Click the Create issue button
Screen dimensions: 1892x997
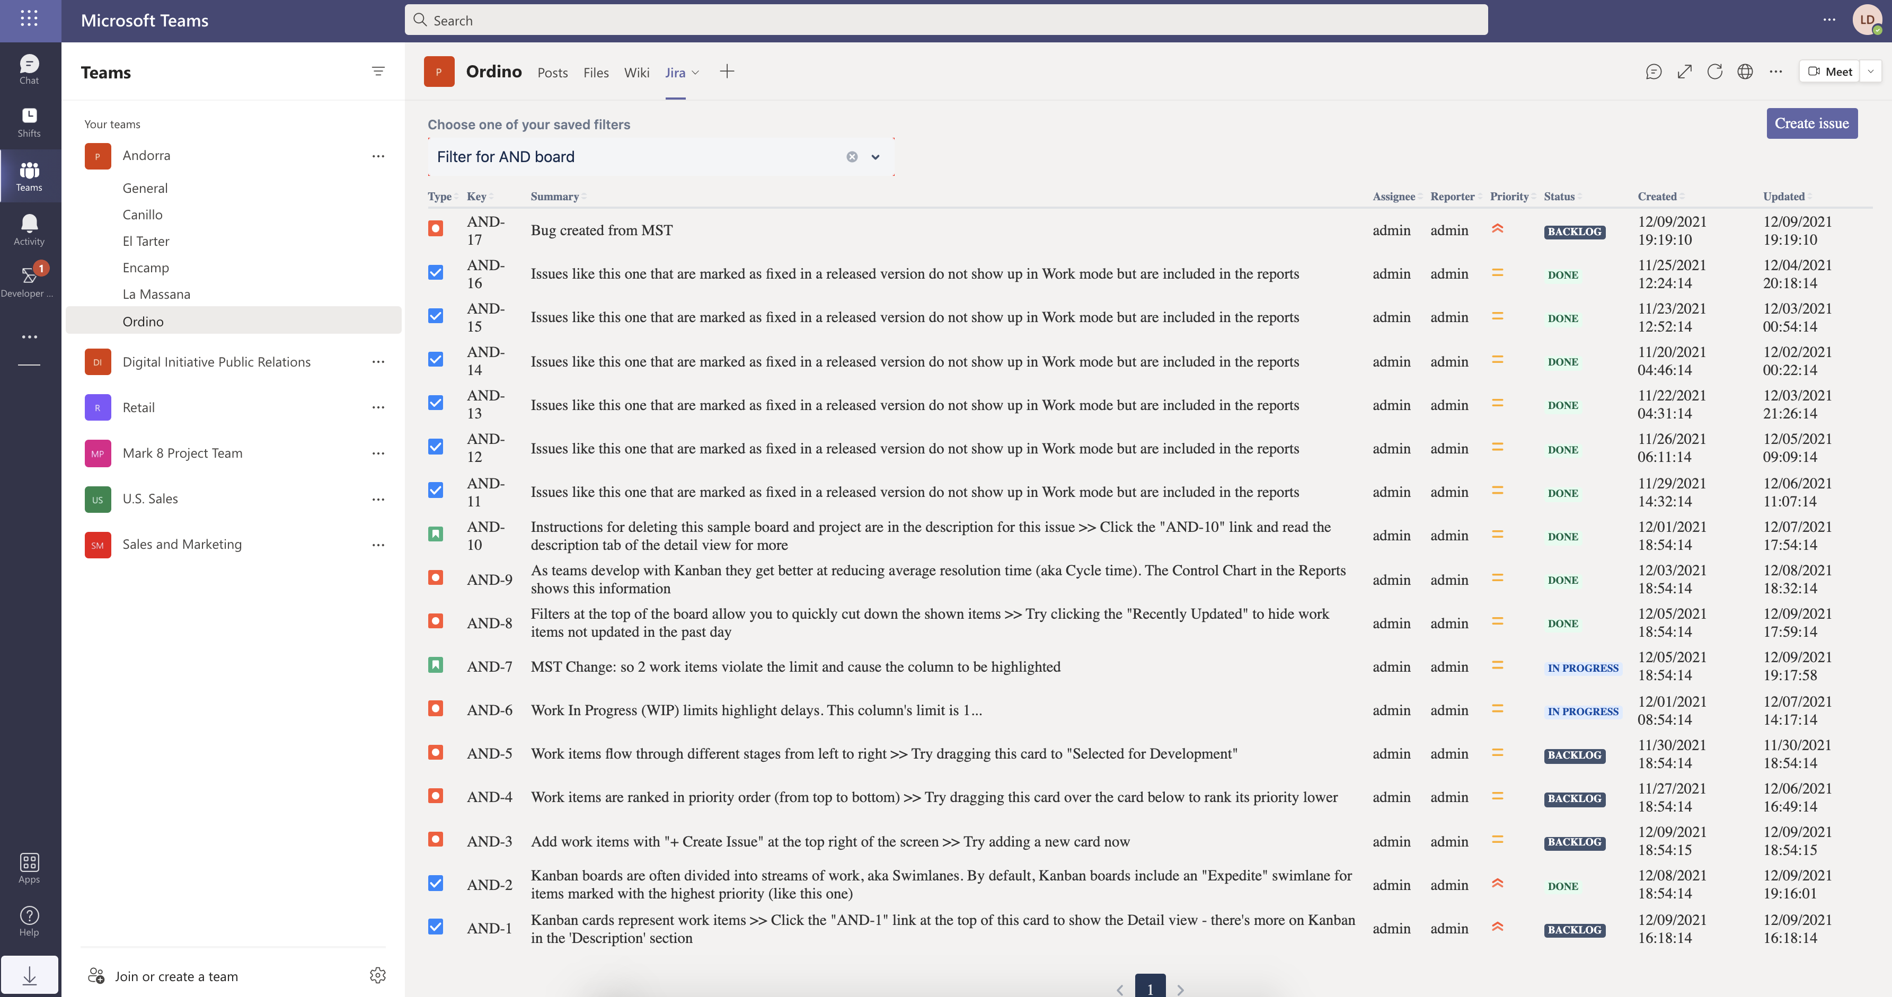(x=1811, y=123)
